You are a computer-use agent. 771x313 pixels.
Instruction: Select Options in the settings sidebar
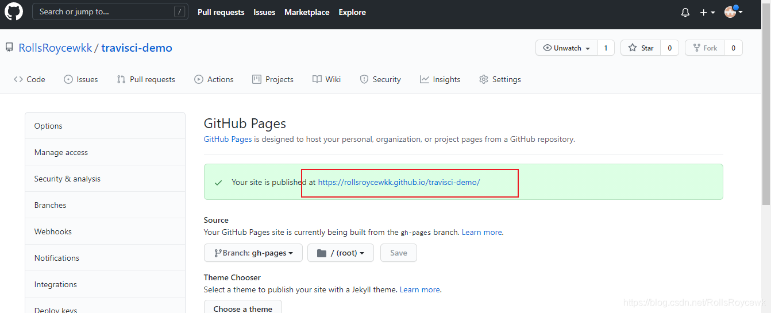tap(105, 126)
